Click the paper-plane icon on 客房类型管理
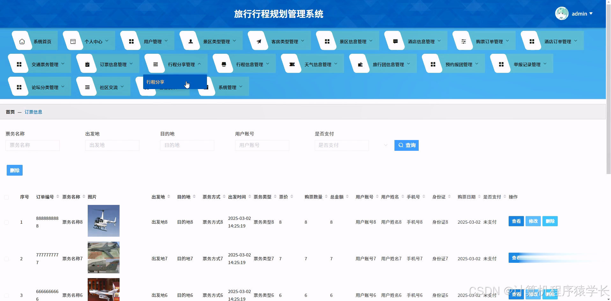The width and height of the screenshot is (611, 301). pos(259,41)
